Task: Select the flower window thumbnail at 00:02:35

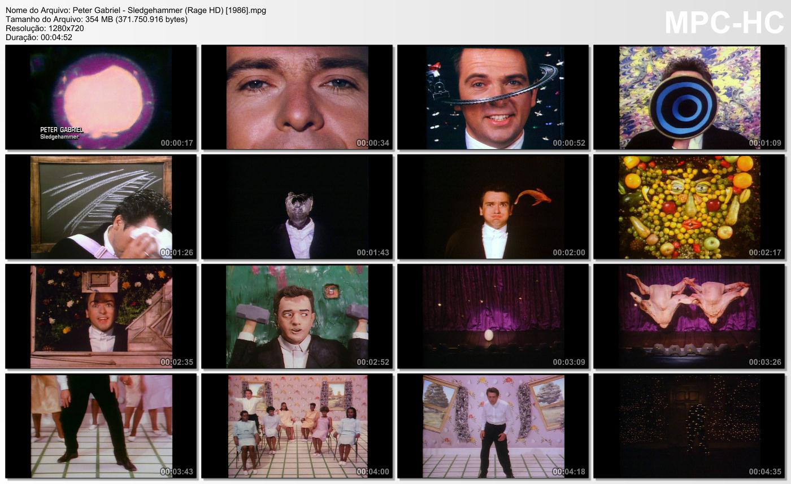Action: pos(101,316)
